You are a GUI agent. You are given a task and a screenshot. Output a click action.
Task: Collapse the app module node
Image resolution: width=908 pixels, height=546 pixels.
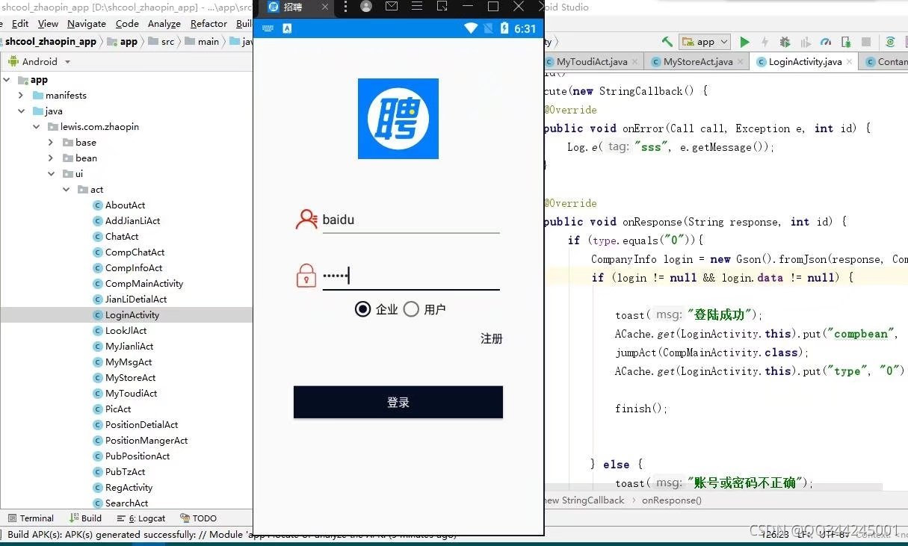coord(7,80)
